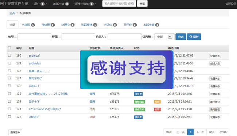Click 设置状态 for row 175
The width and height of the screenshot is (237, 136).
(215, 94)
